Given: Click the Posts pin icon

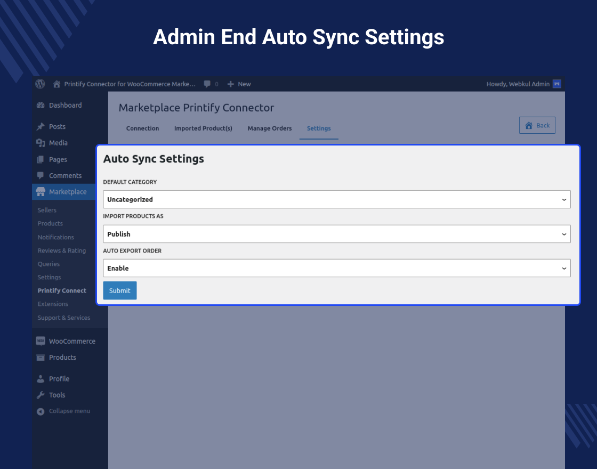Looking at the screenshot, I should [41, 127].
